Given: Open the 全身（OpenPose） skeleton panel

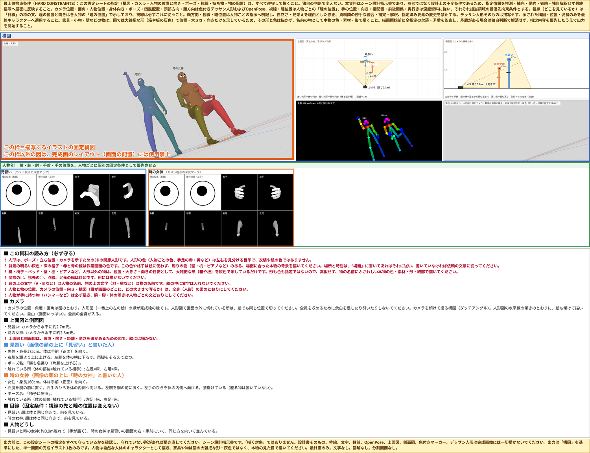Looking at the screenshot, I should [x=369, y=130].
